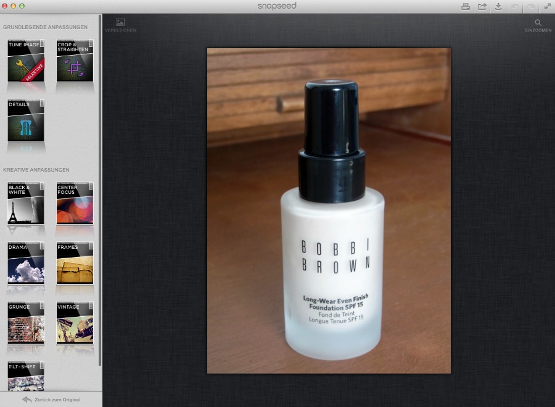Open the Center Focus filter
This screenshot has height=407, width=555.
pos(75,203)
